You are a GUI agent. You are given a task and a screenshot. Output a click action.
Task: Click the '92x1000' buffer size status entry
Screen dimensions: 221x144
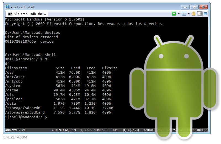[149, 130]
